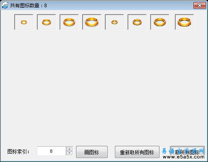Click the 重新取所有图标 button
This screenshot has height=162, width=208.
(x=137, y=152)
